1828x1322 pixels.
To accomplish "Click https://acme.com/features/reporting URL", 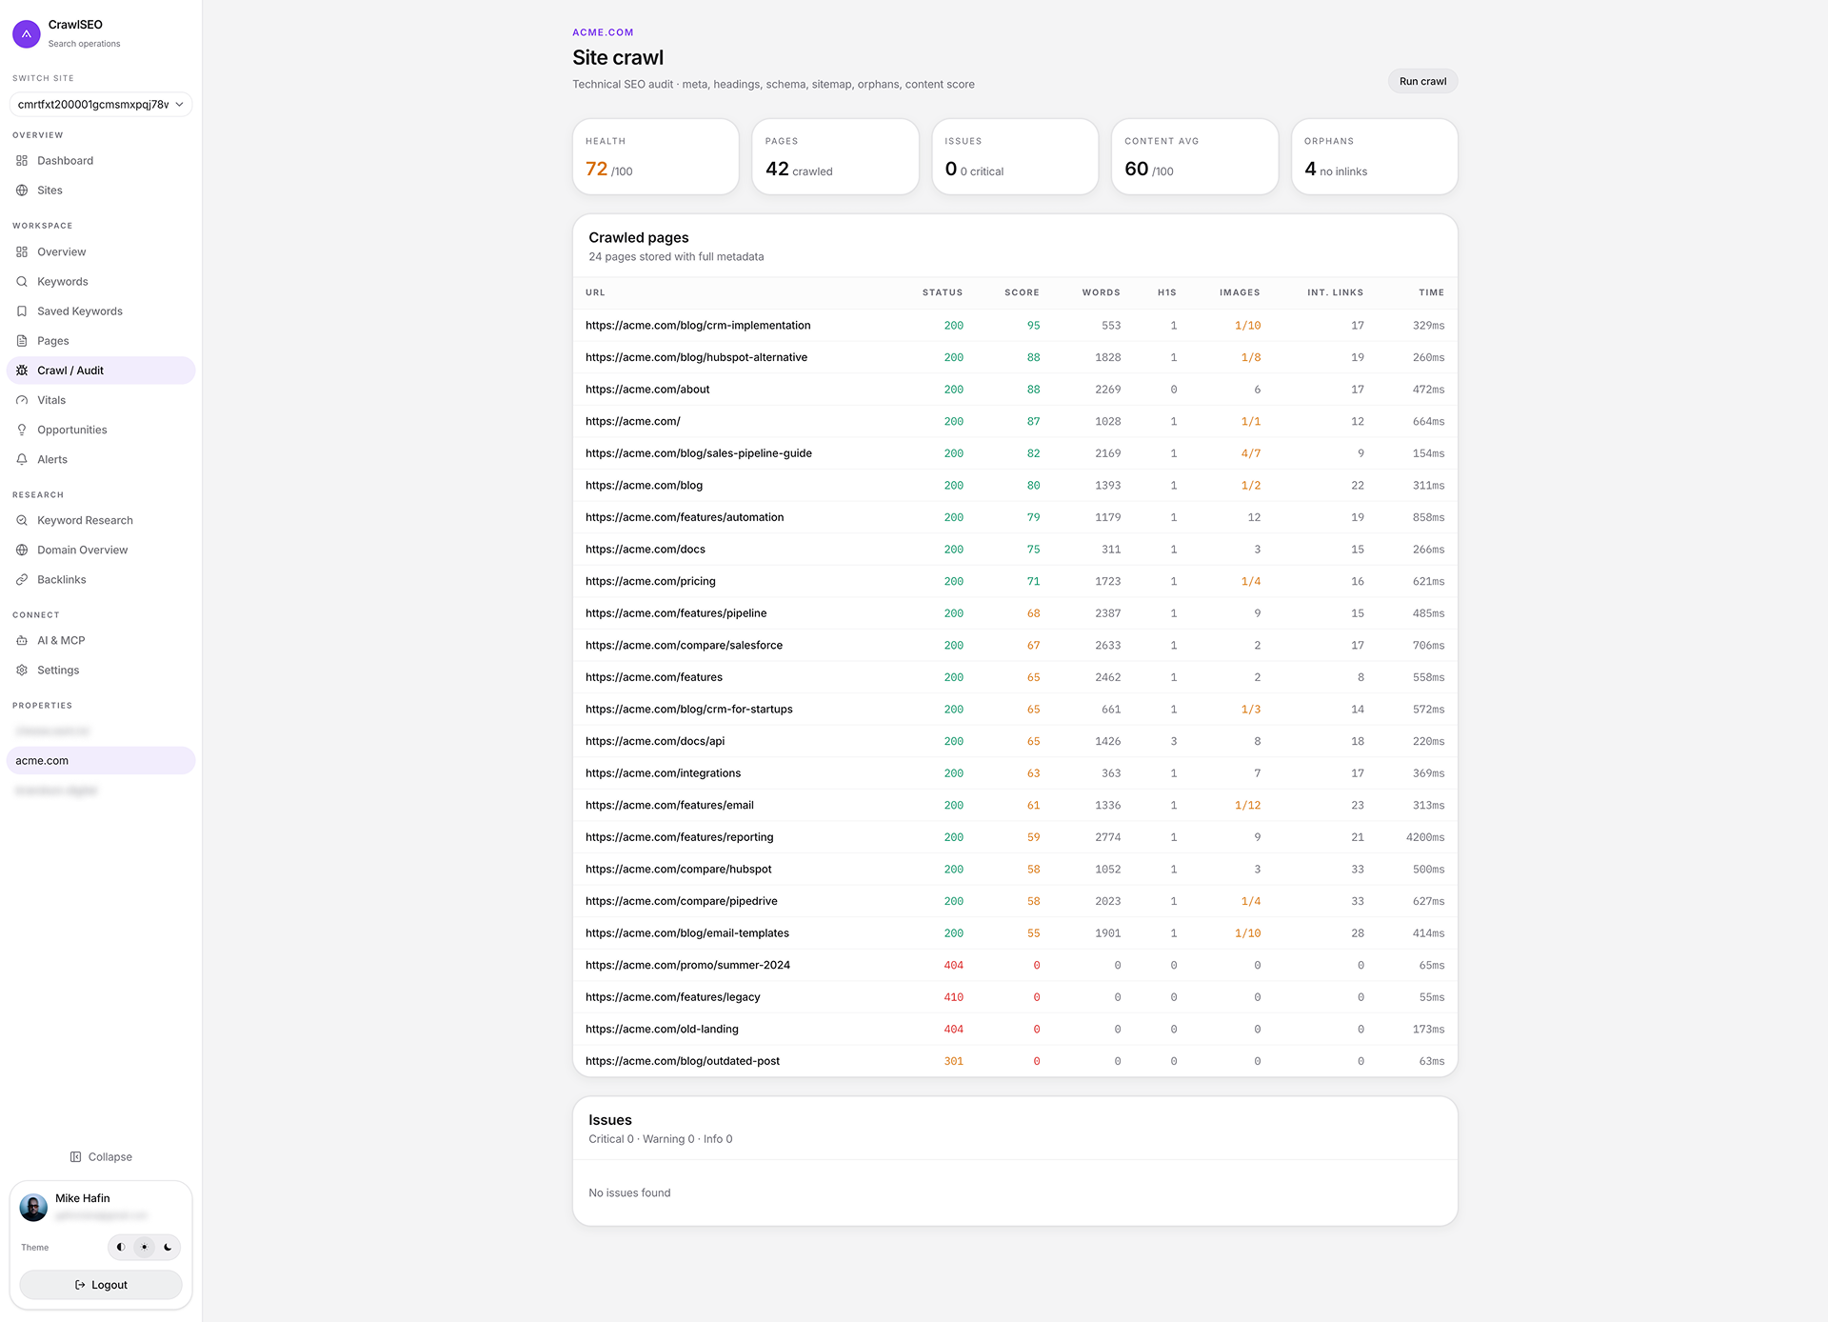I will [x=679, y=837].
